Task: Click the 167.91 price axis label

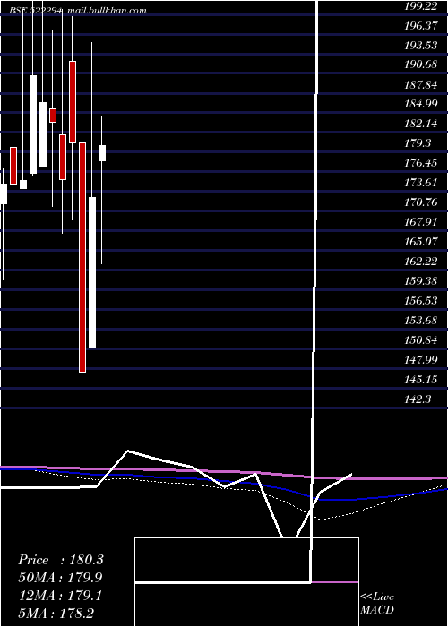Action: pos(421,222)
